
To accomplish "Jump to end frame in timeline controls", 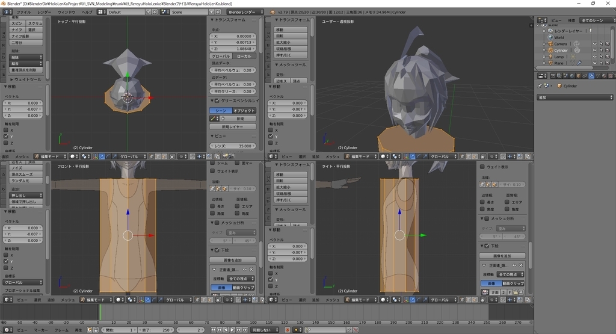I will [x=245, y=330].
